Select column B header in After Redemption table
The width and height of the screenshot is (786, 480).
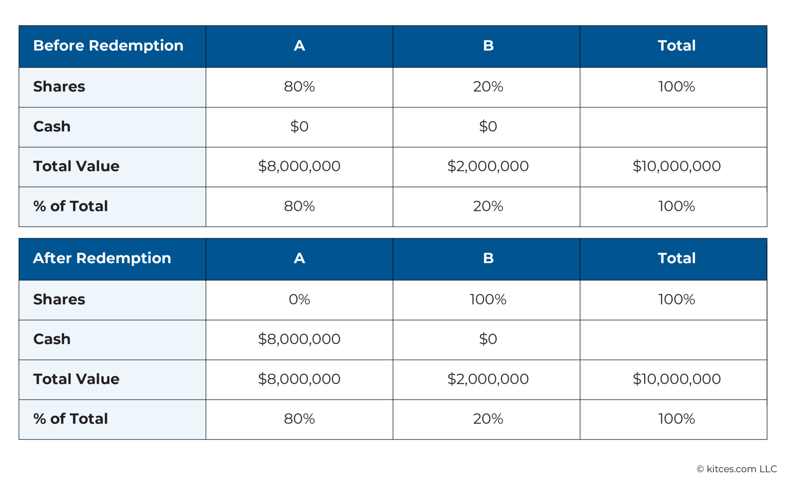point(488,258)
